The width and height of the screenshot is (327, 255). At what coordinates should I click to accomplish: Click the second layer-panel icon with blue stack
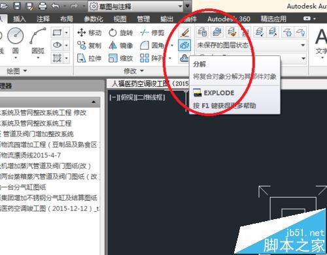coord(216,32)
